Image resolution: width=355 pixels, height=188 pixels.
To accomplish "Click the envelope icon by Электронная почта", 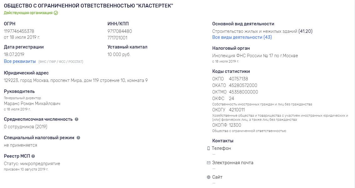I will [x=208, y=163].
